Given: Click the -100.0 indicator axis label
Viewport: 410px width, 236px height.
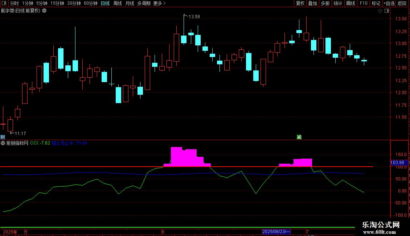Looking at the screenshot, I should coord(400,215).
